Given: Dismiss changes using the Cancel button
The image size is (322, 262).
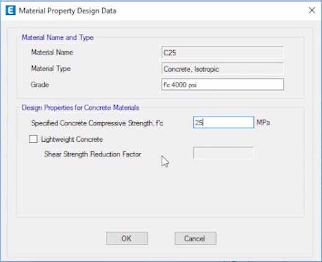Looking at the screenshot, I should 195,238.
